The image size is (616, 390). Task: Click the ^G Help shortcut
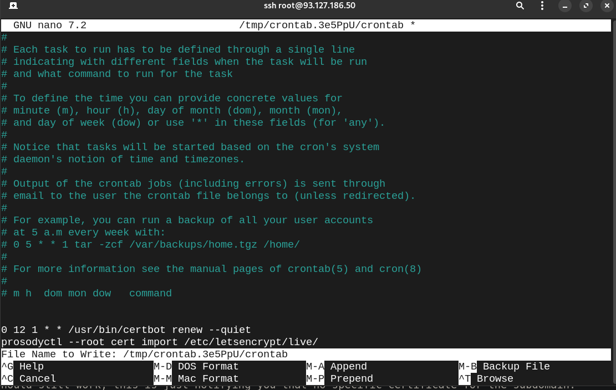pyautogui.click(x=22, y=367)
